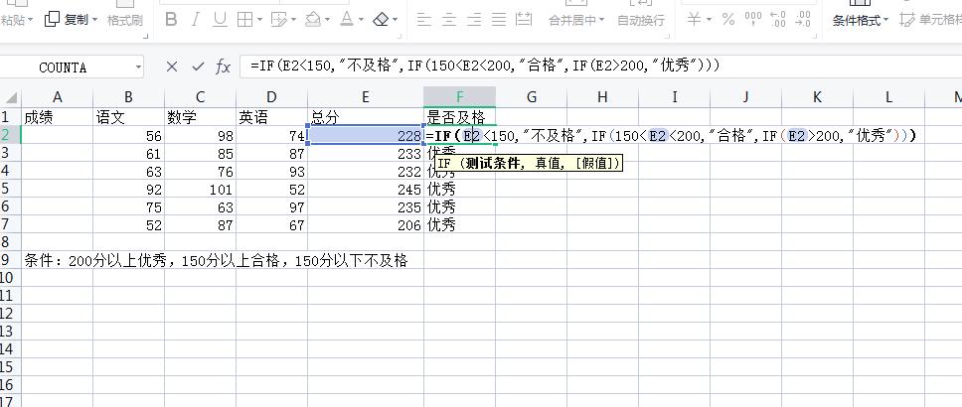962x407 pixels.
Task: Apply font color letter A
Action: tap(347, 20)
